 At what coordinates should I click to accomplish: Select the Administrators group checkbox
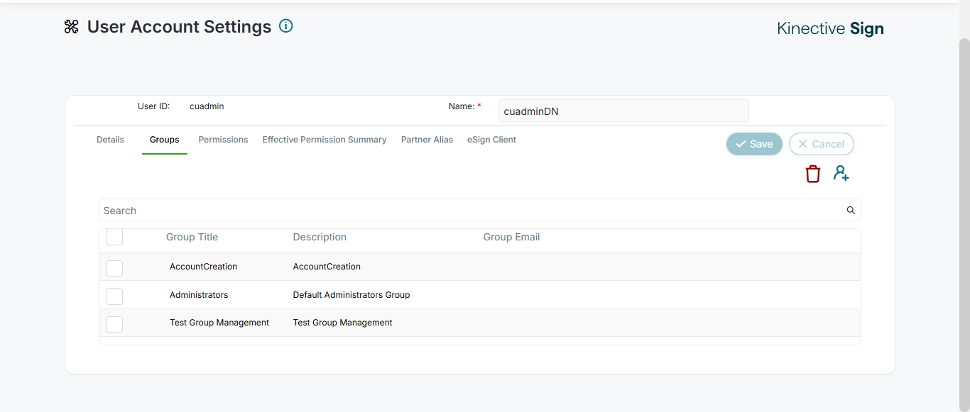pyautogui.click(x=114, y=296)
